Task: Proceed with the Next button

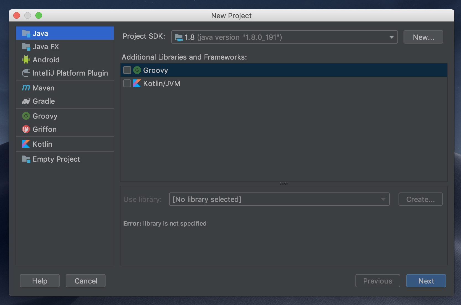Action: pyautogui.click(x=426, y=281)
